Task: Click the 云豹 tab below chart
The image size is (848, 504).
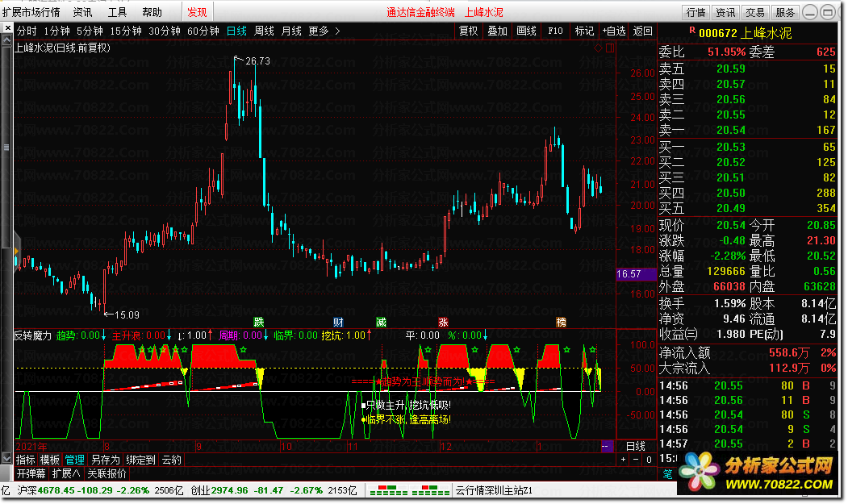Action: pos(171,460)
